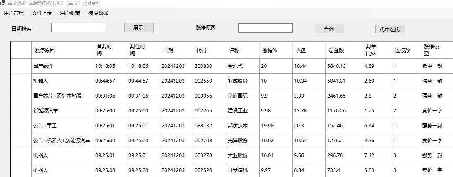Click the 涨停板型 column header

coord(437,50)
